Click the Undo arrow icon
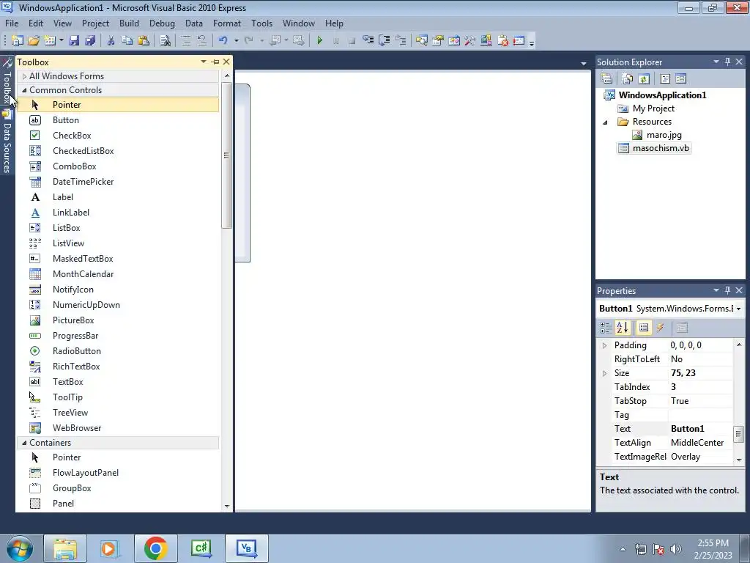 pyautogui.click(x=223, y=41)
